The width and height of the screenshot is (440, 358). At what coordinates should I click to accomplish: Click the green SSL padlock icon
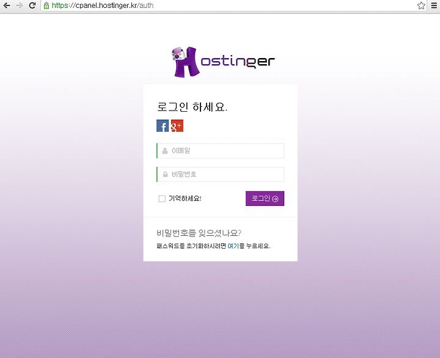(x=46, y=5)
